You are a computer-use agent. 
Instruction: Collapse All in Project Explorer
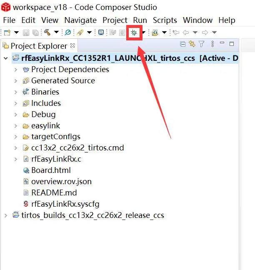click(182, 44)
